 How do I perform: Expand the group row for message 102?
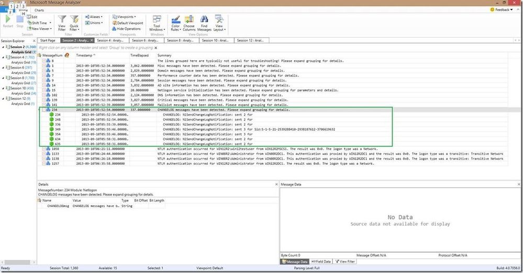(43, 95)
